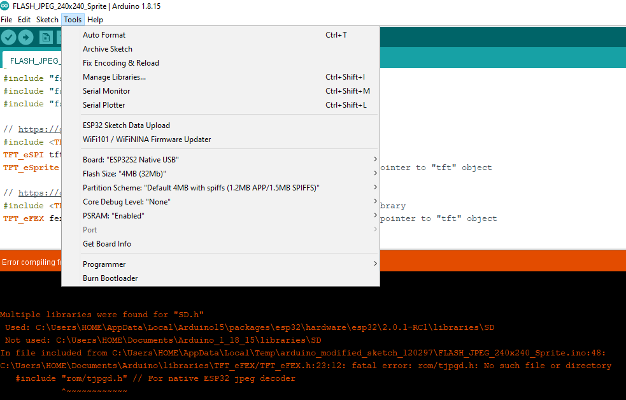The height and width of the screenshot is (400, 626).
Task: Expand the Board "ESP32S2 Native USB" submenu
Action: click(x=220, y=159)
